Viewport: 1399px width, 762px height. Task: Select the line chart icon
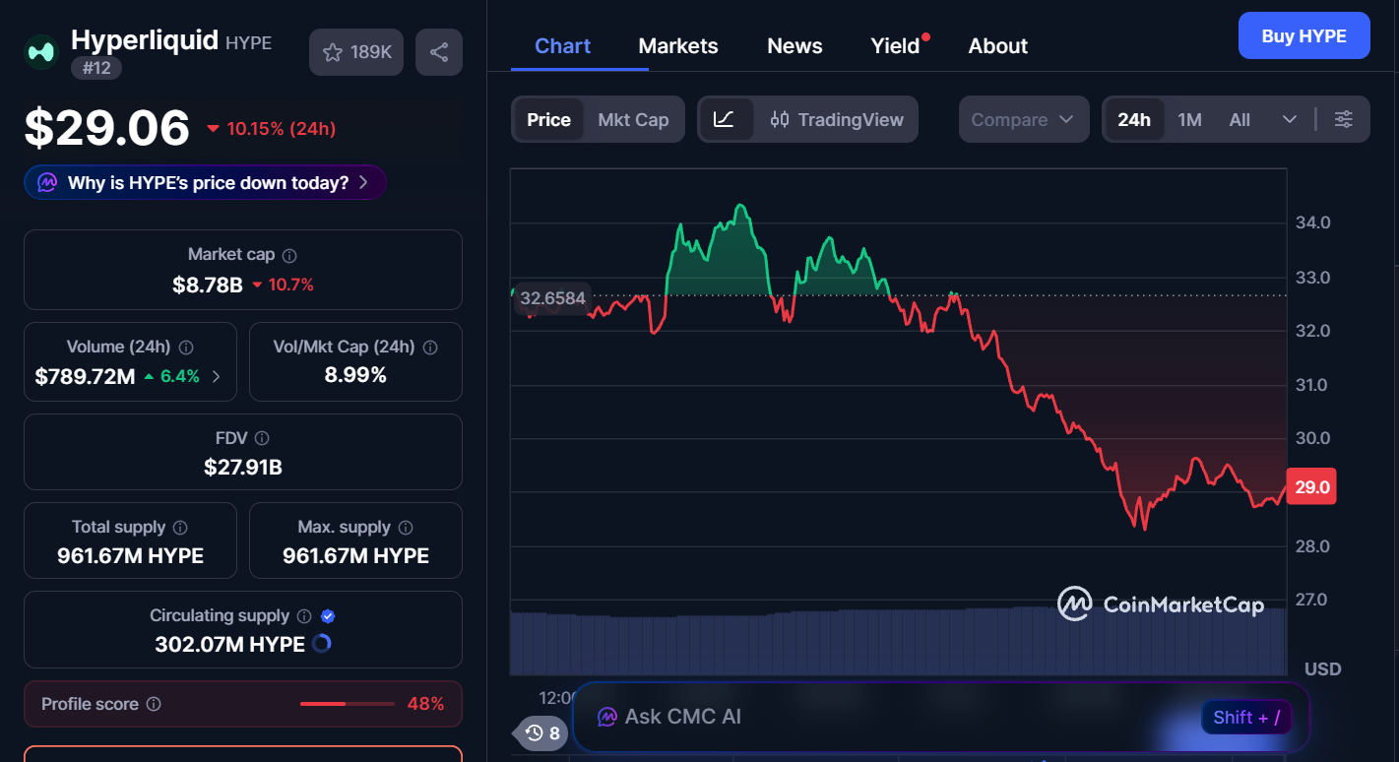click(726, 119)
